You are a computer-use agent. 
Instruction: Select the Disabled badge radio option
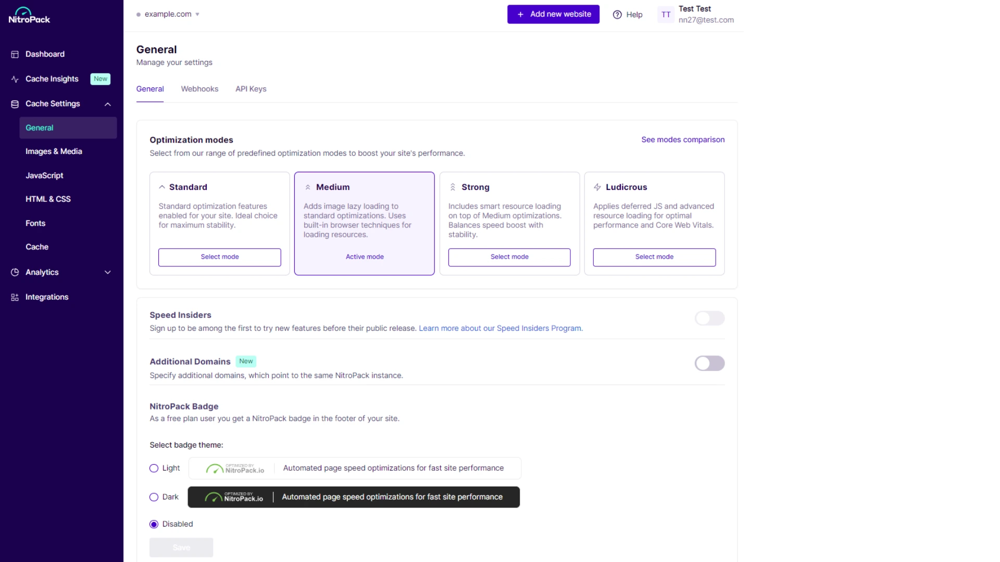(x=154, y=524)
